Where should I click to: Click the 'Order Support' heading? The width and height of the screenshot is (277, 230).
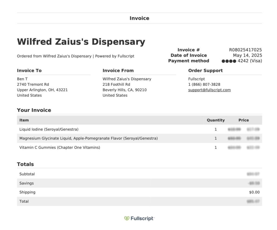coord(206,71)
